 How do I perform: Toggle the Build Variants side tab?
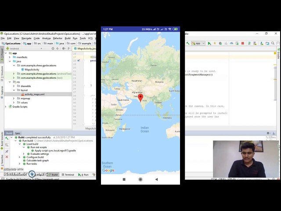2,141
